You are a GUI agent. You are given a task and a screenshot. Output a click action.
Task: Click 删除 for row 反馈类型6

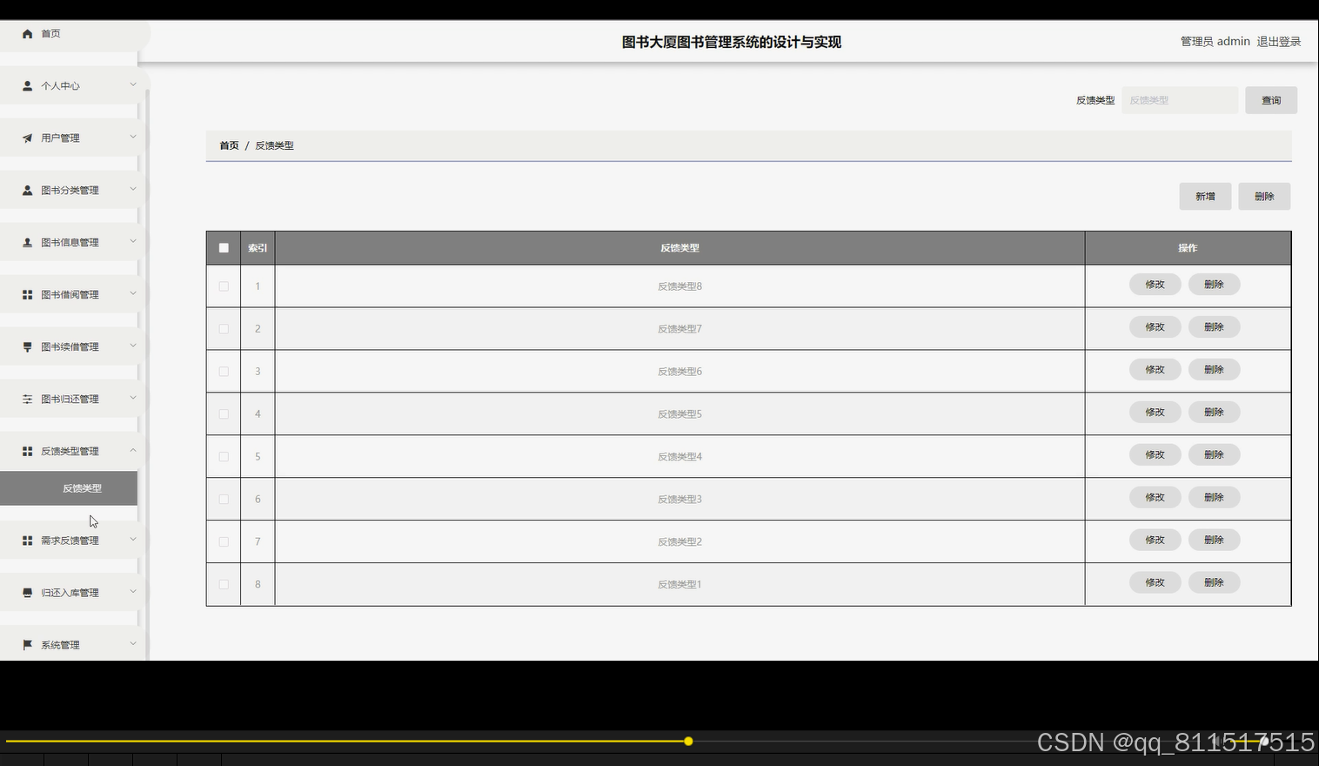click(1214, 370)
